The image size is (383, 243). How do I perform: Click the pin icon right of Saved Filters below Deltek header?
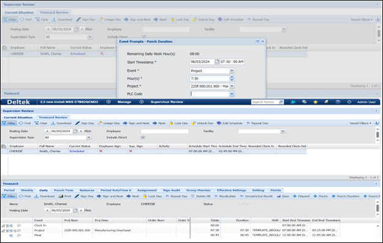coord(377,123)
